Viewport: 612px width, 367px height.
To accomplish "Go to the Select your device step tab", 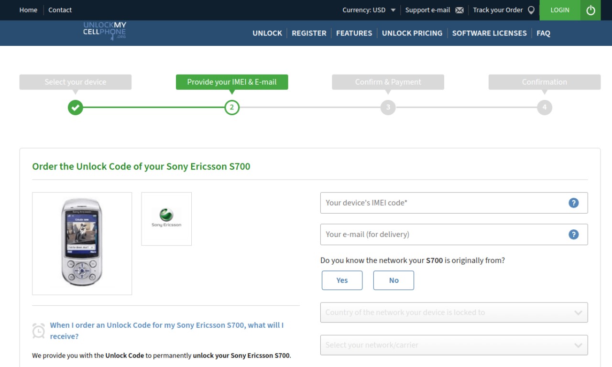I will click(x=76, y=82).
